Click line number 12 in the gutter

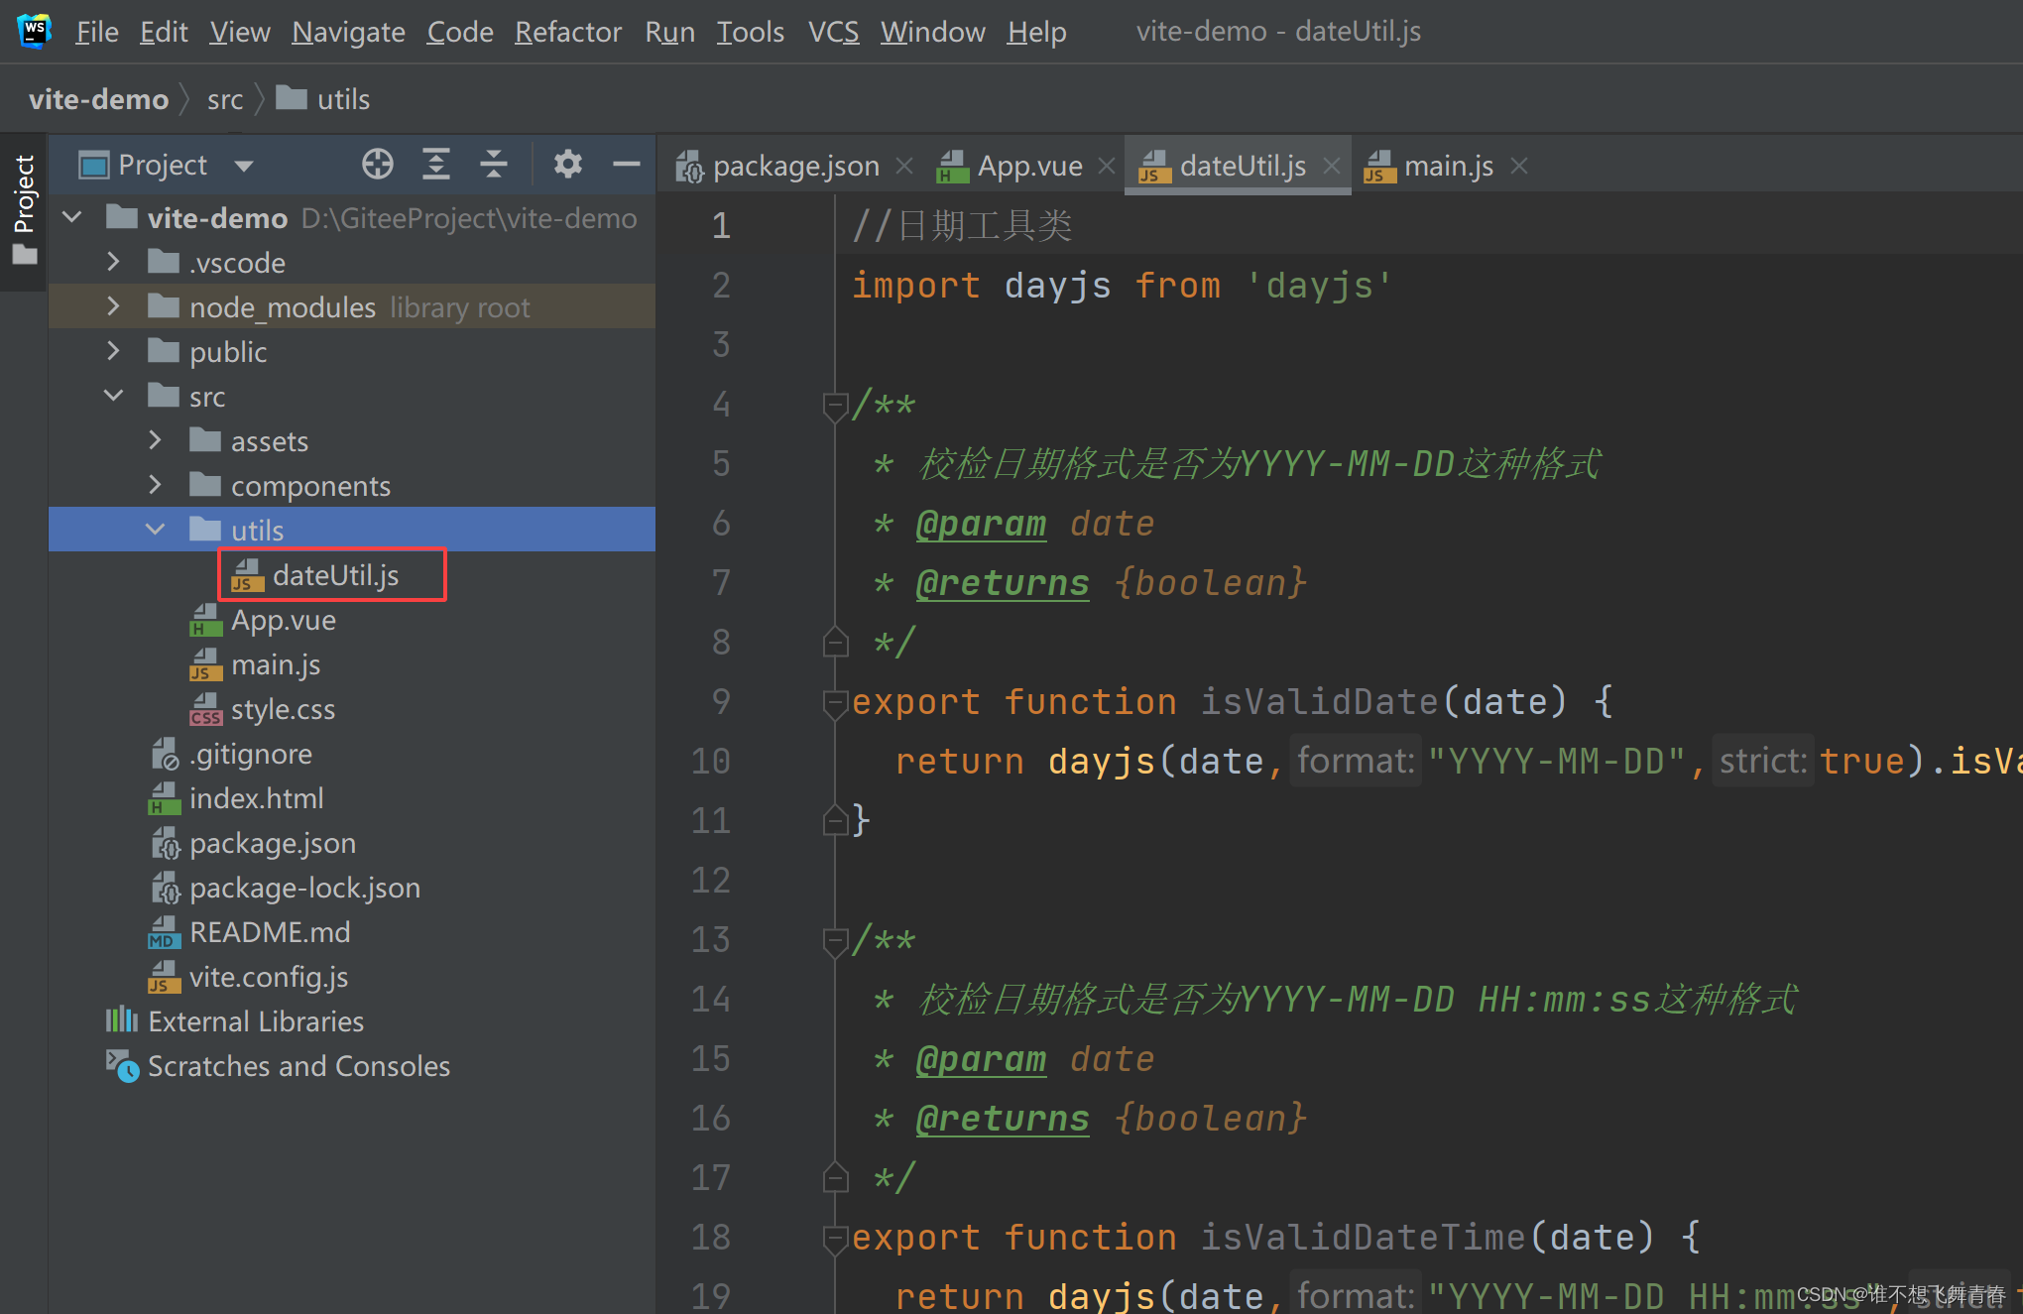point(710,881)
